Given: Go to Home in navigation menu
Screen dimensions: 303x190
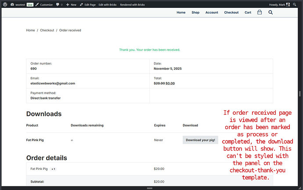Looking at the screenshot, I should click(x=181, y=13).
